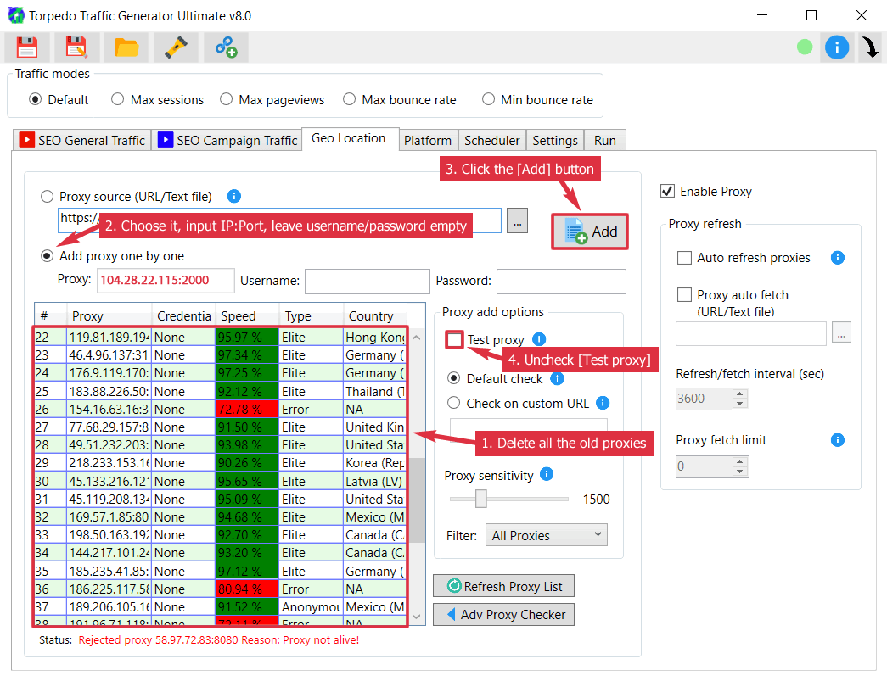887x681 pixels.
Task: Open the blue info icon in the toolbar
Action: [837, 47]
